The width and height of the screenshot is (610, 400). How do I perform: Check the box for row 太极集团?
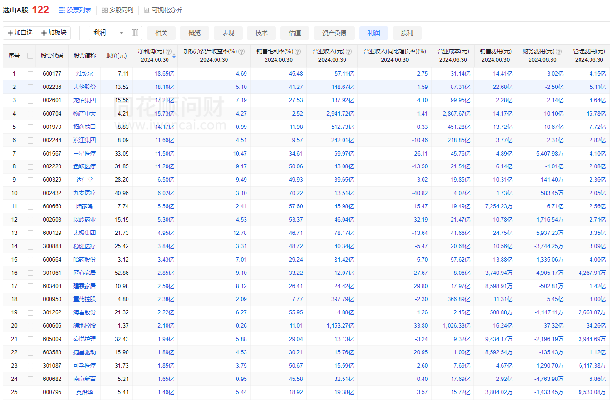coord(30,233)
